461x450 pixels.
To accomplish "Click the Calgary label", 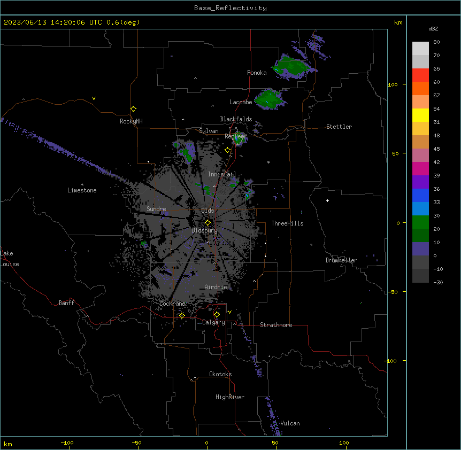I will point(213,322).
